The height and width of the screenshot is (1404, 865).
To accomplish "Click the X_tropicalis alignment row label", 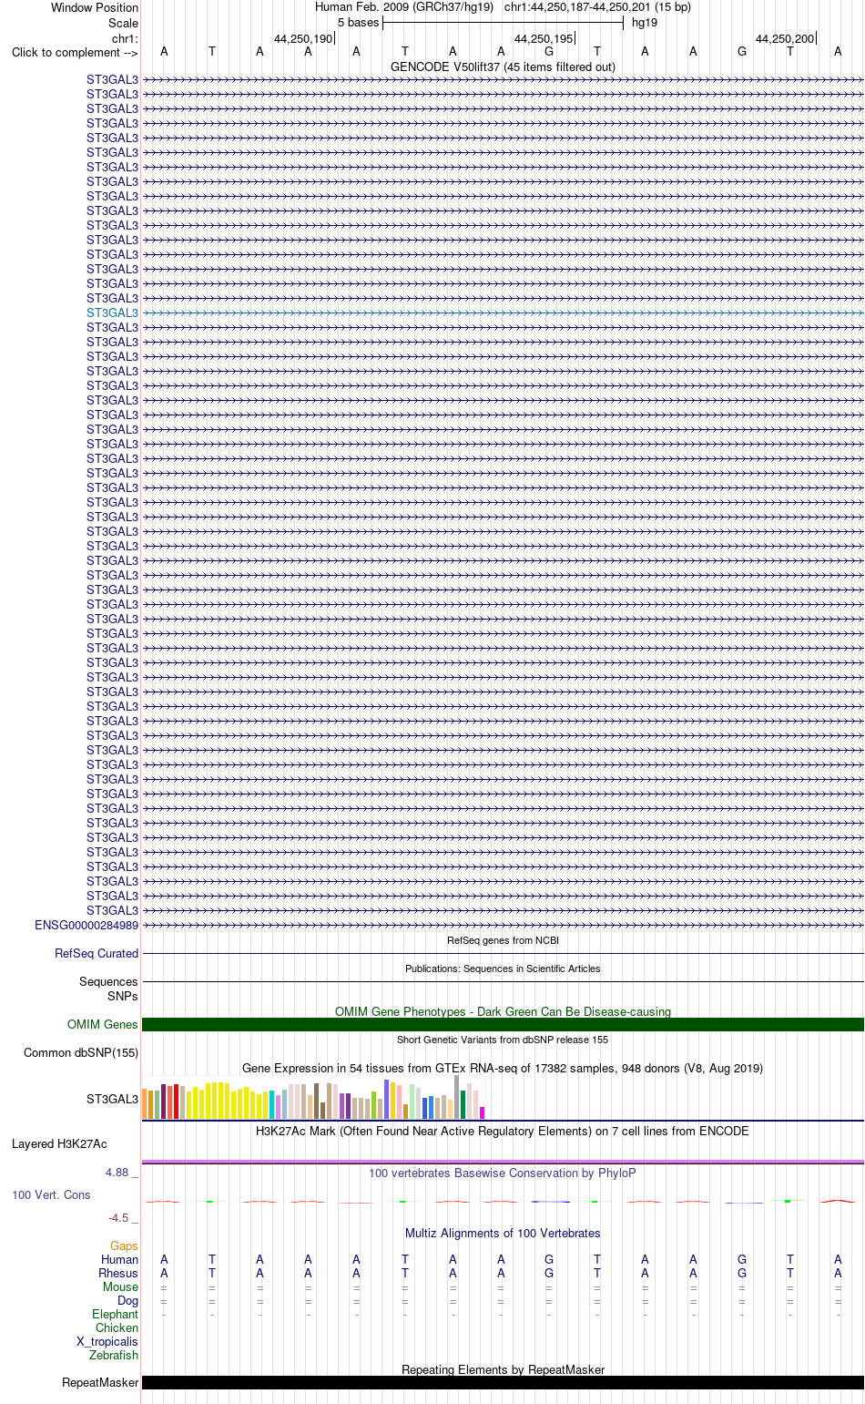I will coord(107,1341).
